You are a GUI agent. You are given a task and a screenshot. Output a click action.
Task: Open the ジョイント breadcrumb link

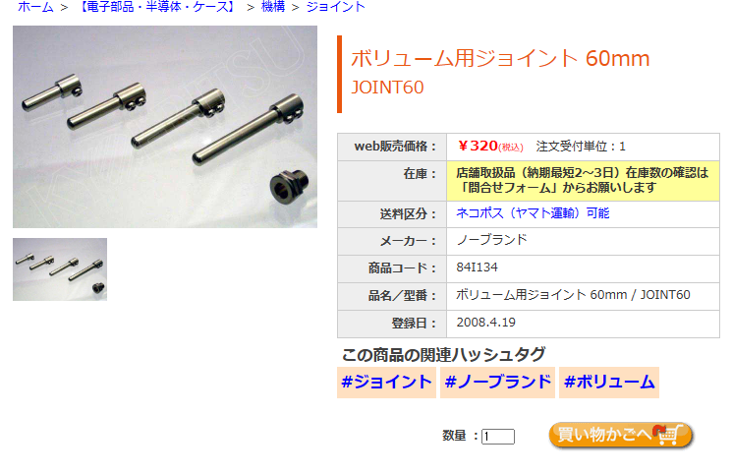click(335, 7)
